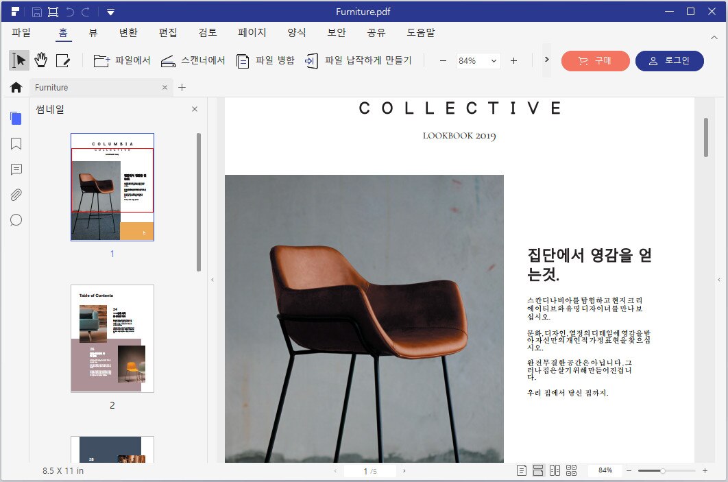Open the 양식 tab
The image size is (728, 482).
297,32
